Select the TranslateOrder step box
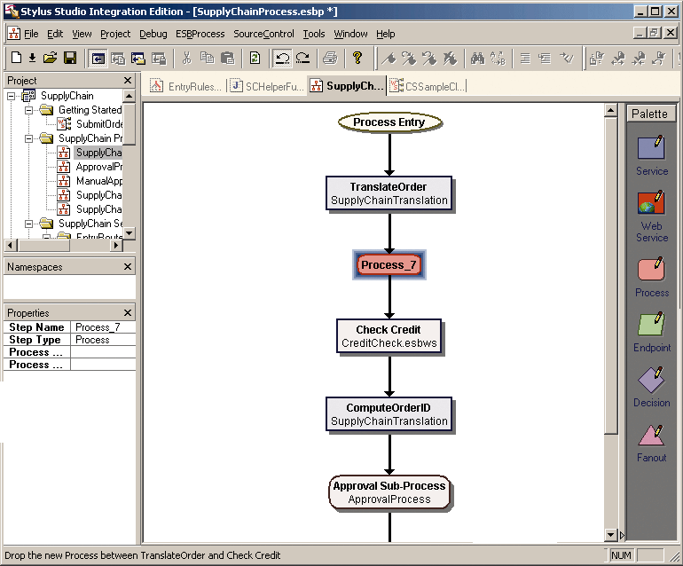Screen dimensions: 683x566 click(x=389, y=193)
